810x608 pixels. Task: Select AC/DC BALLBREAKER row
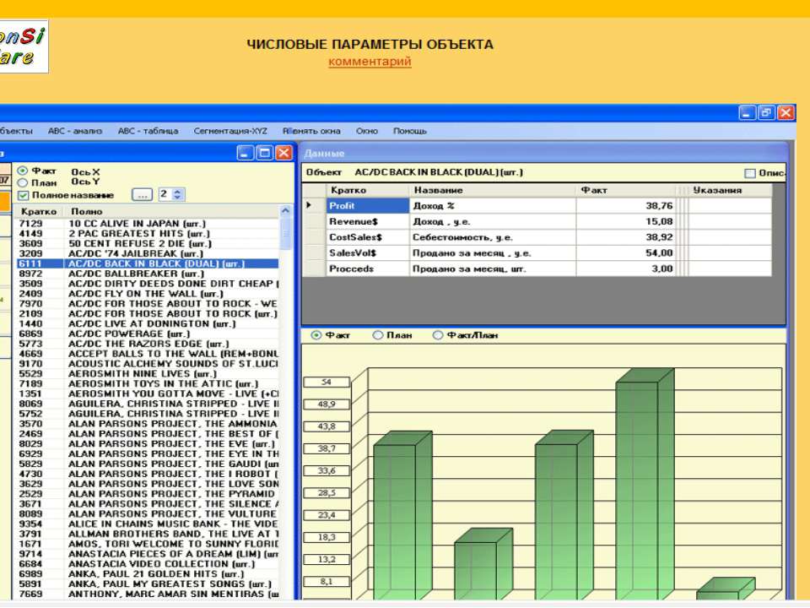pos(147,274)
